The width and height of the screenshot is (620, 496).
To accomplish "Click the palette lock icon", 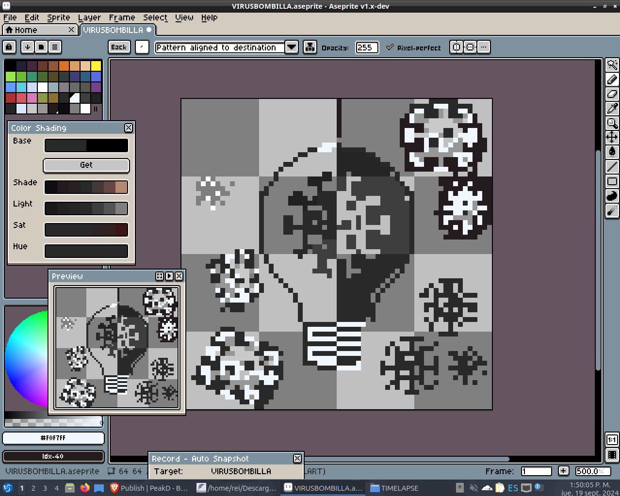I will [9, 47].
